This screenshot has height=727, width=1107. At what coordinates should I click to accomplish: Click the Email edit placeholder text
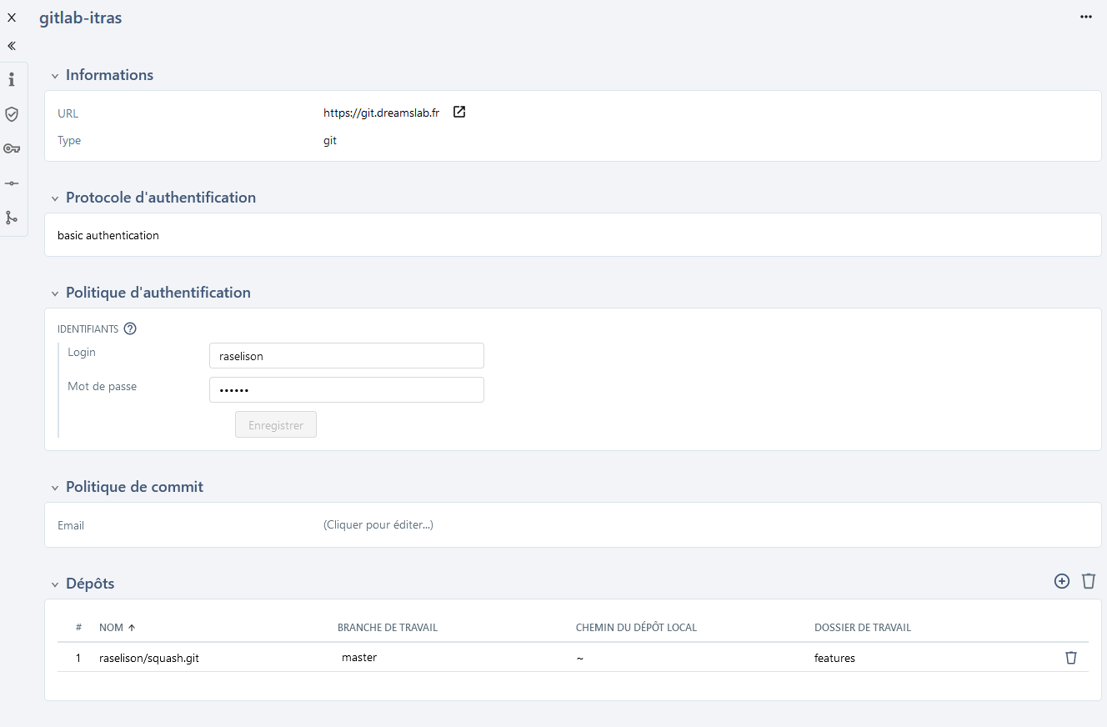[378, 525]
